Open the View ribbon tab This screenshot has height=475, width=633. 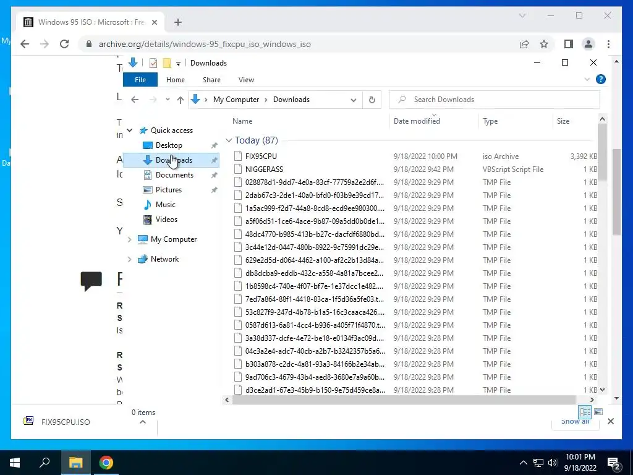[246, 80]
